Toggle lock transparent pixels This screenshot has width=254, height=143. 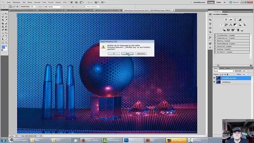pos(221,74)
